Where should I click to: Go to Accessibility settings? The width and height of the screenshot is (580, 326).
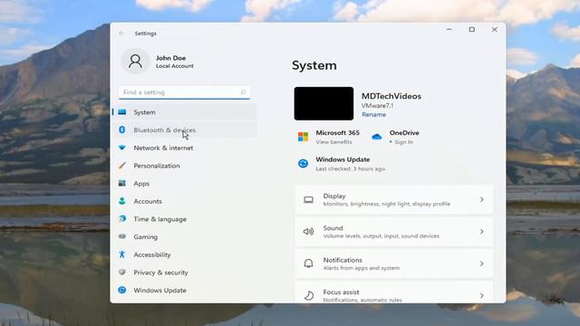pos(184,254)
